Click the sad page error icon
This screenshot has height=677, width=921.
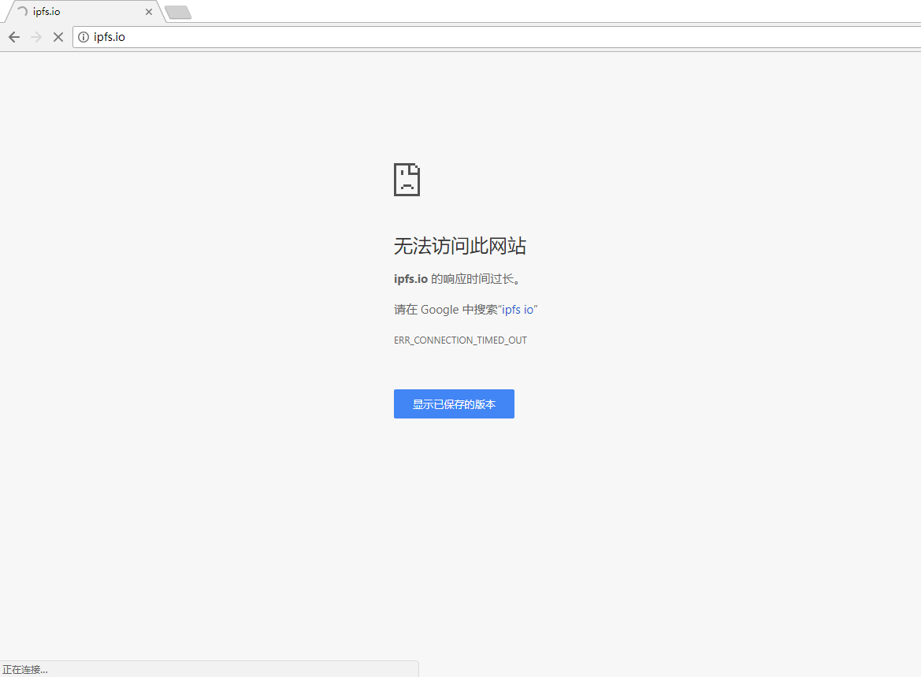(407, 180)
